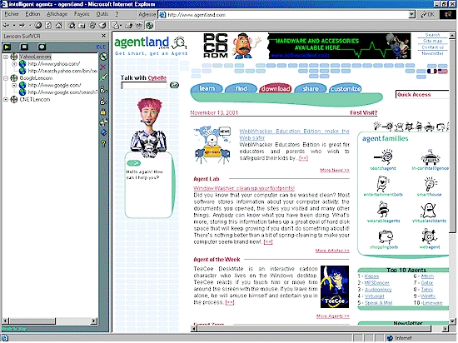
Task: Click the French flag language icon
Action: click(431, 72)
